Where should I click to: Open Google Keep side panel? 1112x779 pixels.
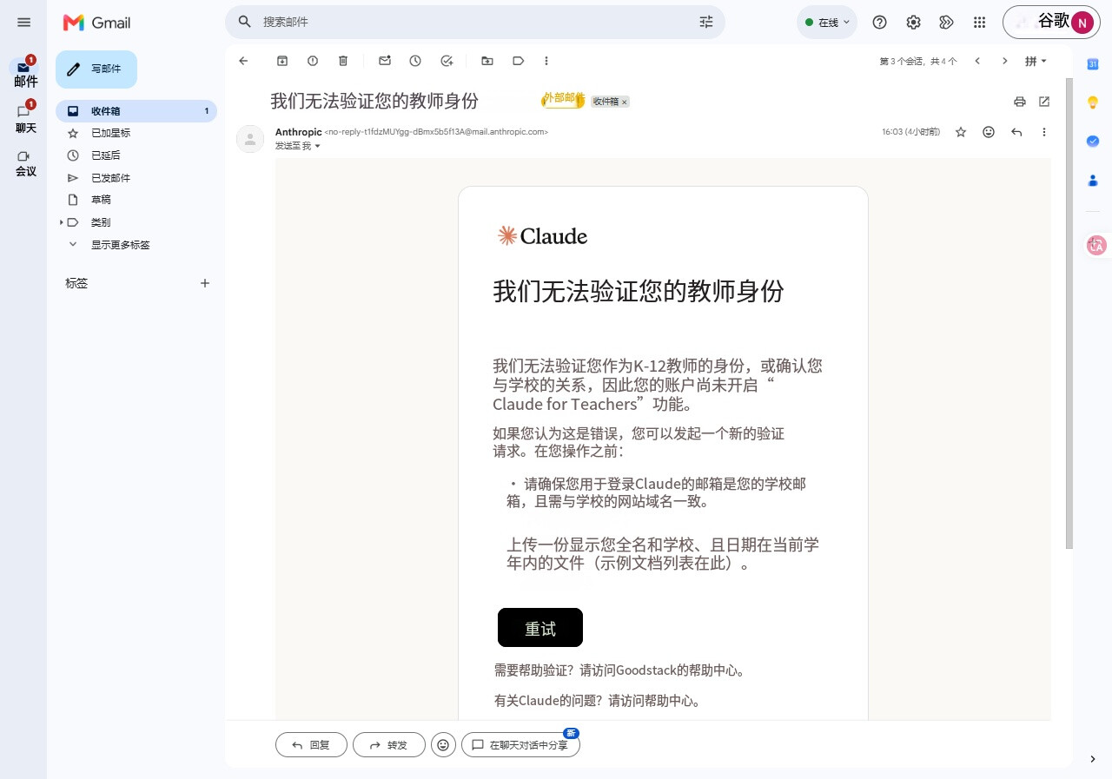tap(1093, 102)
